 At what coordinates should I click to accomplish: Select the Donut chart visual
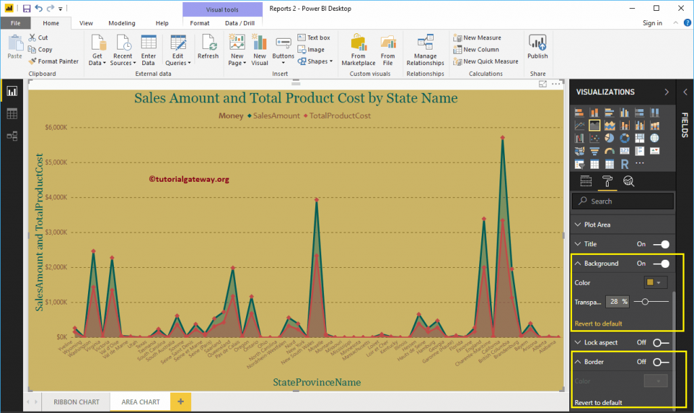pyautogui.click(x=624, y=138)
